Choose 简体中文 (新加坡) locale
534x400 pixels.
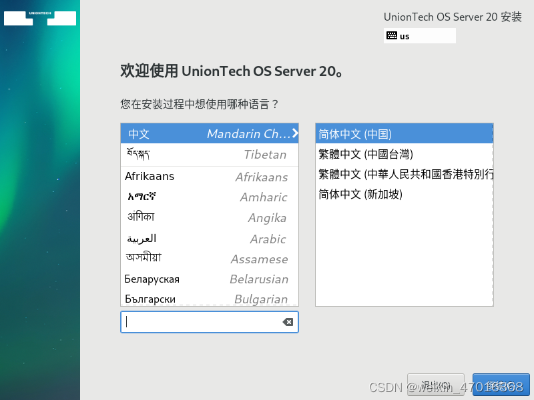point(405,194)
